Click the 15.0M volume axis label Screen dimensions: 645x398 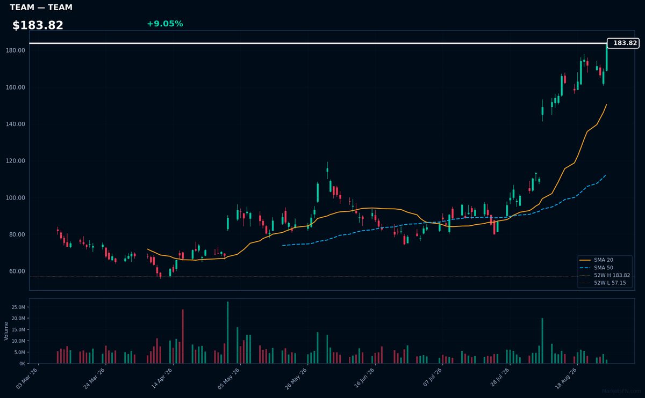(x=18, y=330)
